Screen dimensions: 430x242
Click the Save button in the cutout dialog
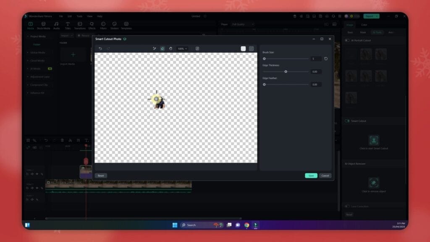point(311,176)
